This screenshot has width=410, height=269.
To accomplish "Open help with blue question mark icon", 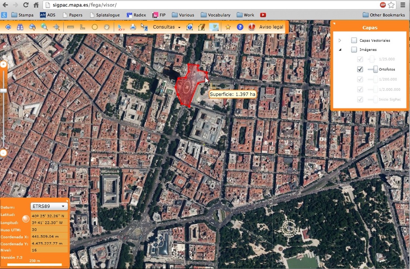I will click(240, 27).
